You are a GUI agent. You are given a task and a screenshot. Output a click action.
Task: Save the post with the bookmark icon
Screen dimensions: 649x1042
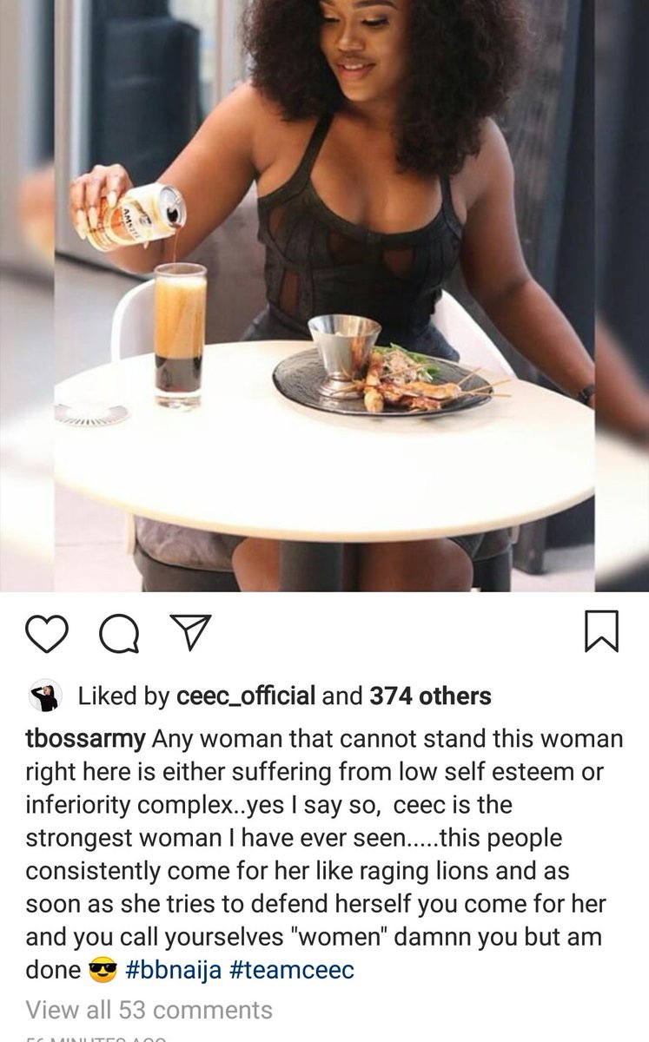click(x=600, y=631)
